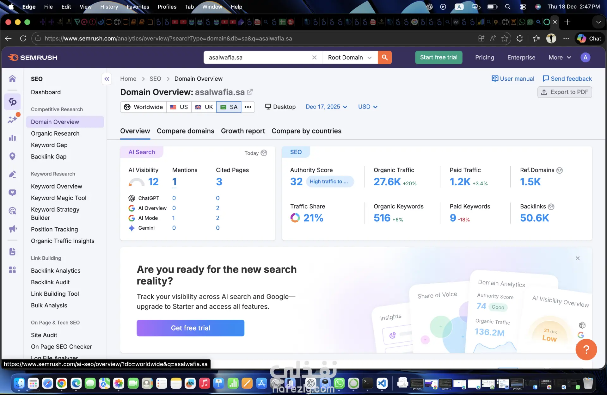Switch database to UK
607x395 pixels.
click(204, 107)
